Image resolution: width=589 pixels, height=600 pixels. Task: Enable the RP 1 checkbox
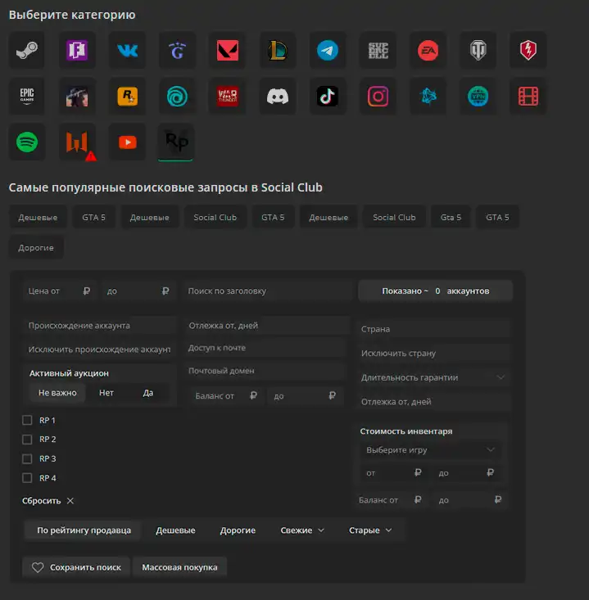pyautogui.click(x=27, y=420)
